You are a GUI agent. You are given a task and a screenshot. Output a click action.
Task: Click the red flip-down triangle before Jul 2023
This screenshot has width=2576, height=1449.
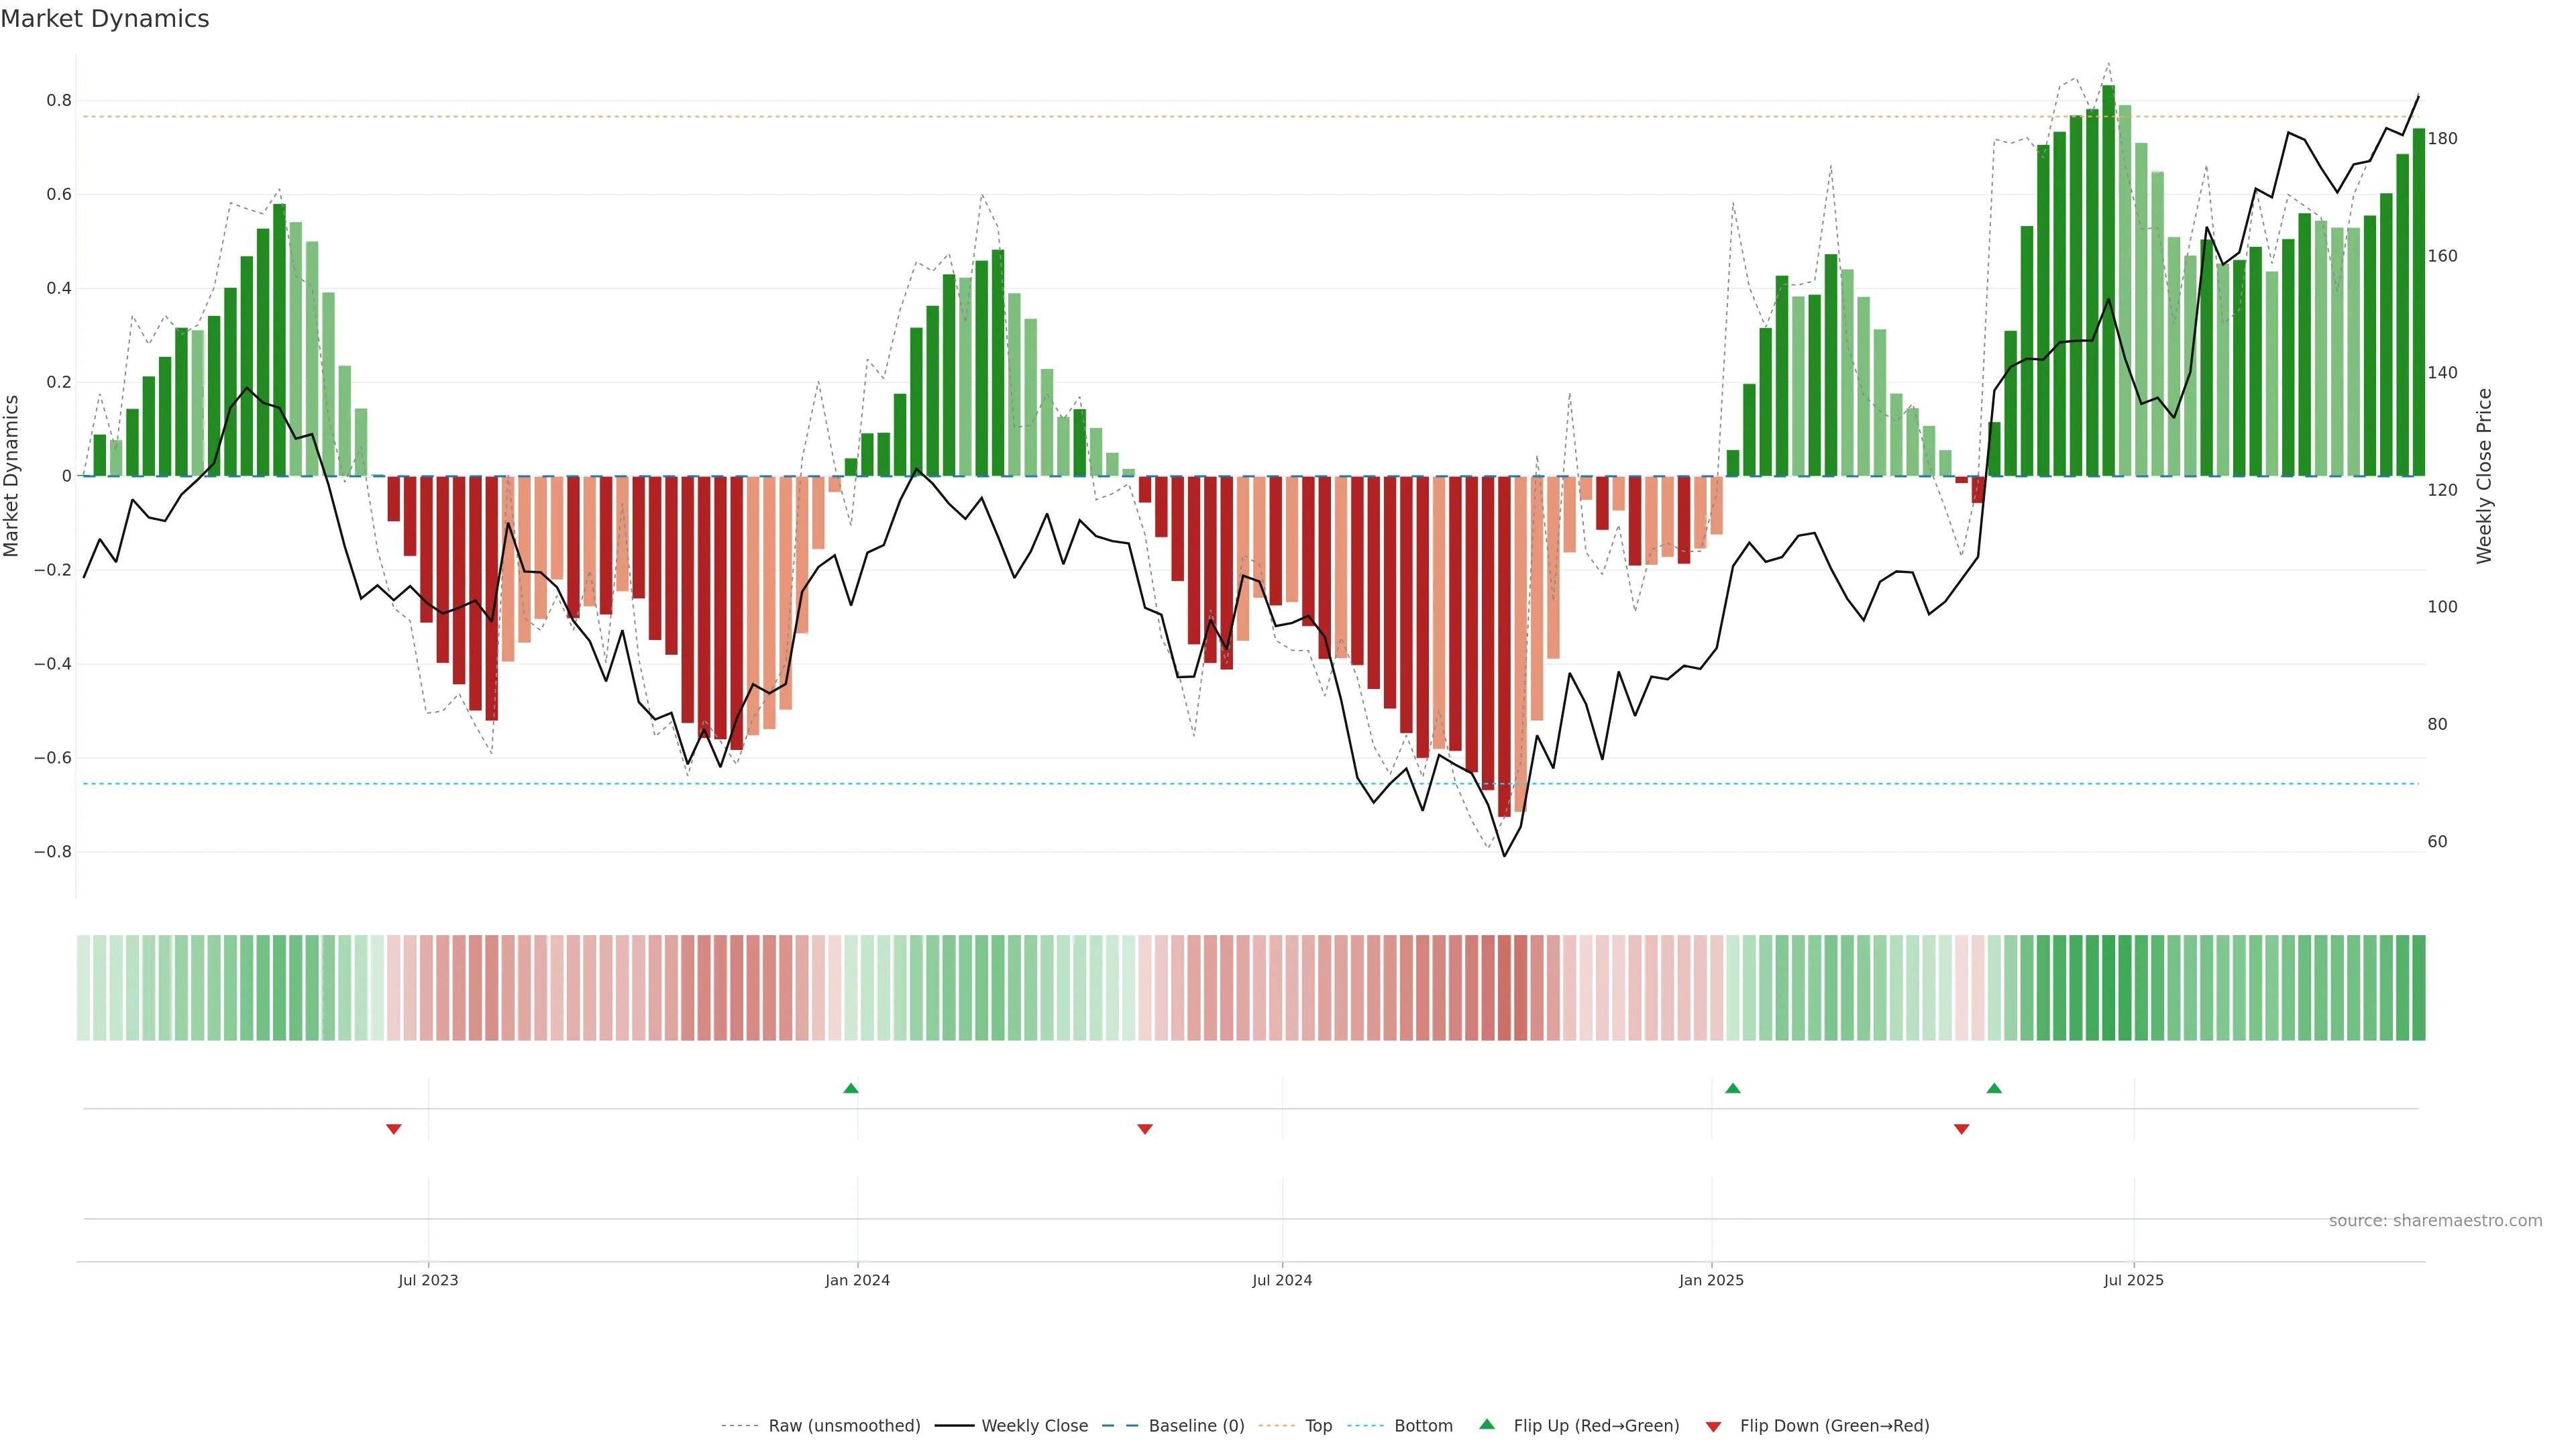tap(394, 1129)
